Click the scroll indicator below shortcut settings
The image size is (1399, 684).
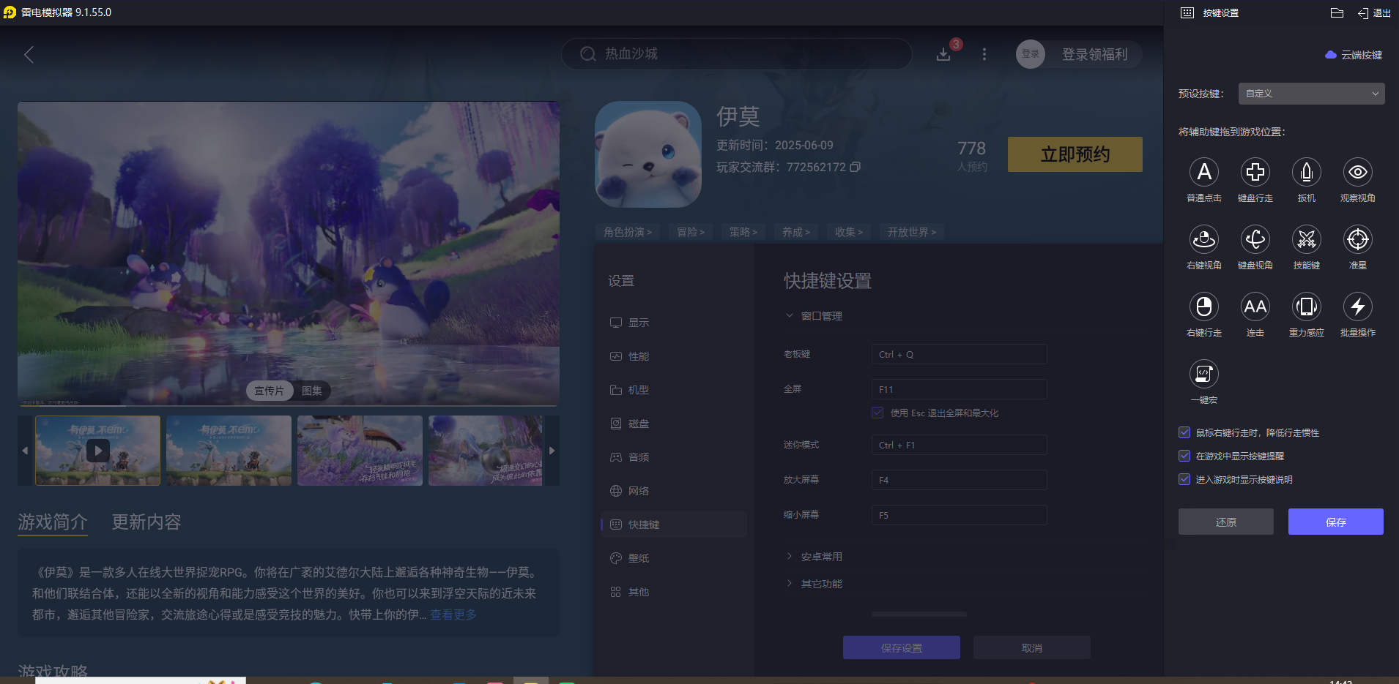coord(919,614)
